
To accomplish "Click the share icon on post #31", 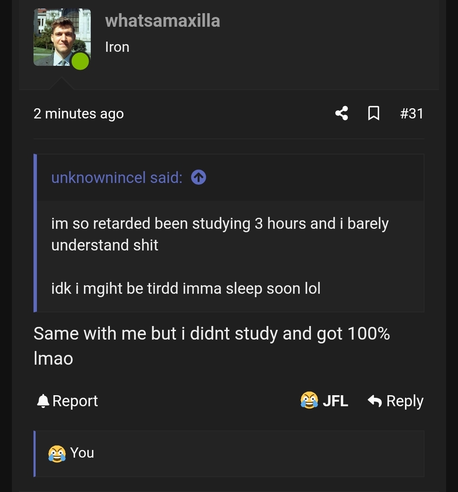I will point(342,113).
